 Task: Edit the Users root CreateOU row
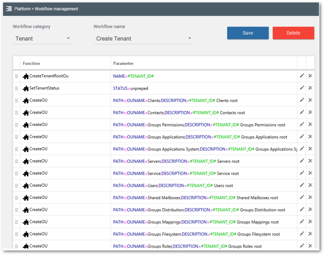[x=302, y=185]
